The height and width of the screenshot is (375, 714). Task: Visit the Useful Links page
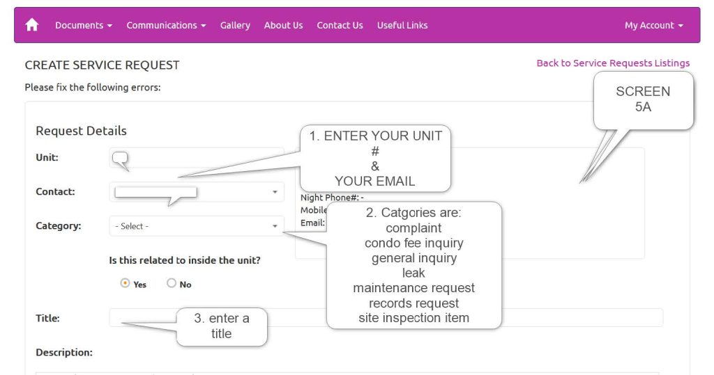pos(402,25)
